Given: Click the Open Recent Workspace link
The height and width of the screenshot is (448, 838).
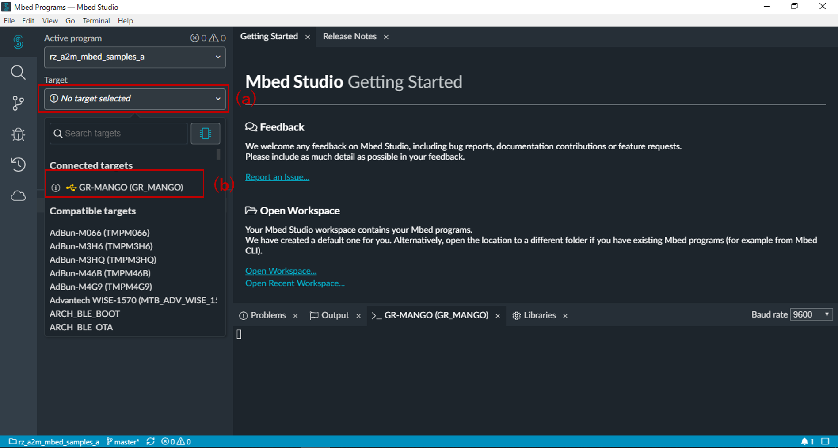Looking at the screenshot, I should pos(295,283).
